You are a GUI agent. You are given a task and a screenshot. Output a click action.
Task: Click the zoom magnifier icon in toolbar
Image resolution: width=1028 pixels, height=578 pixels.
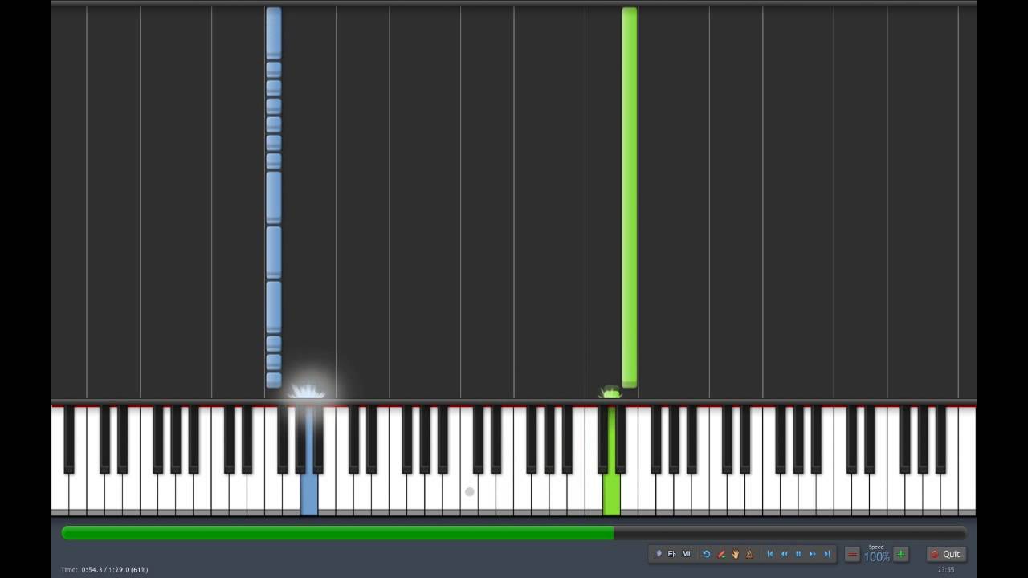tap(659, 554)
